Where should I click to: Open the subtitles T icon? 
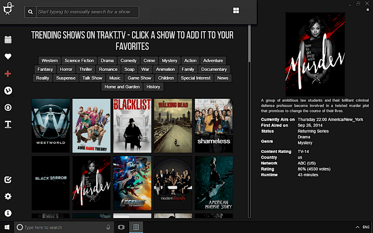8,124
